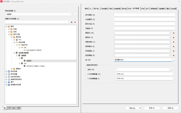Click the 宏 (M) field with 变压器.EMA

point(143,60)
